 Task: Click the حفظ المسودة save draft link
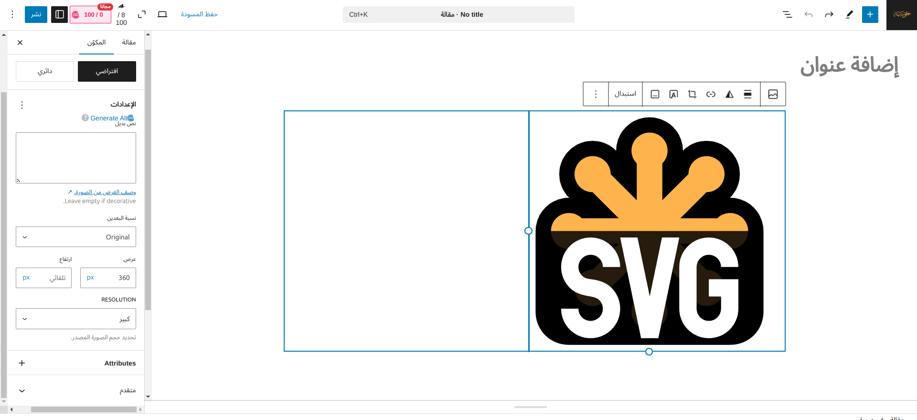coord(199,14)
